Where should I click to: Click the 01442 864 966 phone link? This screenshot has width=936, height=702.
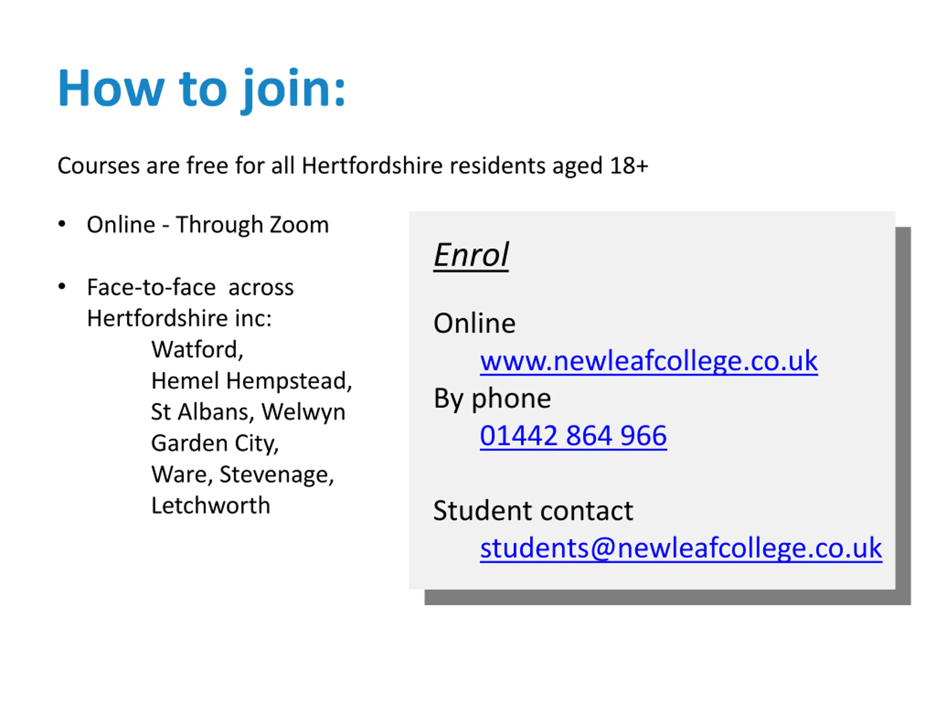[573, 436]
